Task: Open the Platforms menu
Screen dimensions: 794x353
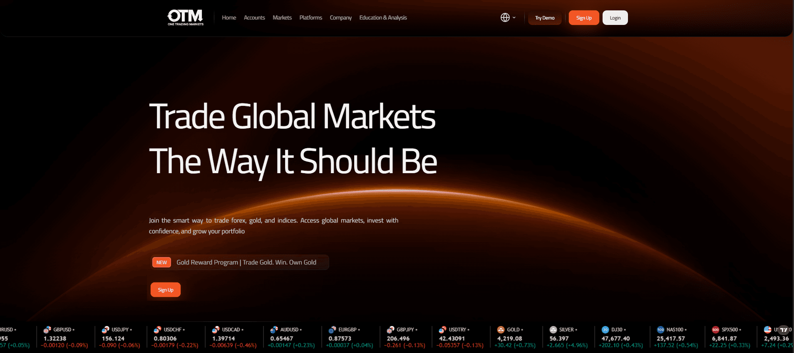Action: pos(311,18)
